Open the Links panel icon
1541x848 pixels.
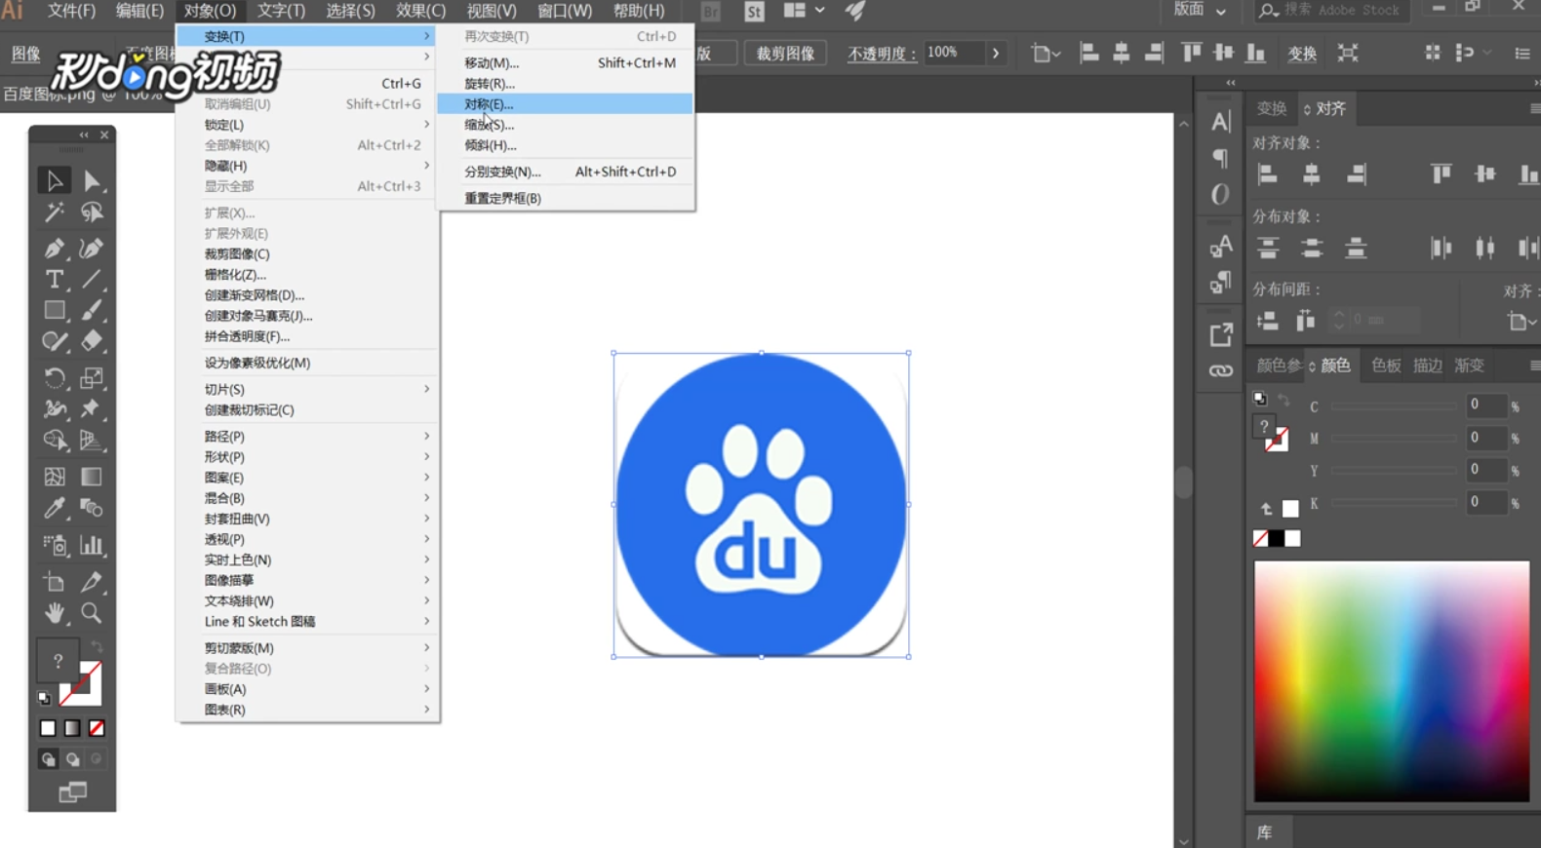pyautogui.click(x=1221, y=370)
